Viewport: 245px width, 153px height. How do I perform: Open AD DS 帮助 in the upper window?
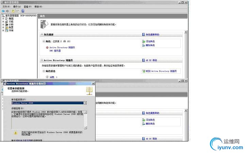pyautogui.click(x=151, y=60)
